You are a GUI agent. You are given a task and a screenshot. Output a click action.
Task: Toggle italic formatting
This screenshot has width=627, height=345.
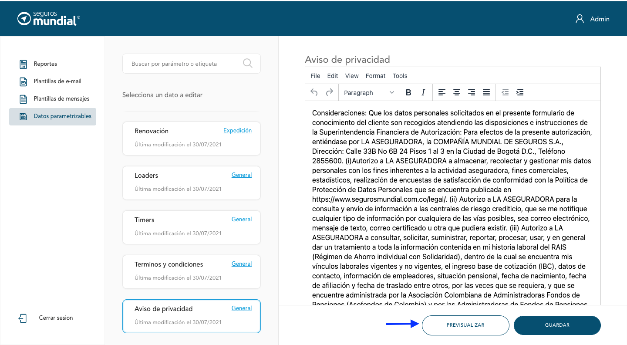(423, 92)
